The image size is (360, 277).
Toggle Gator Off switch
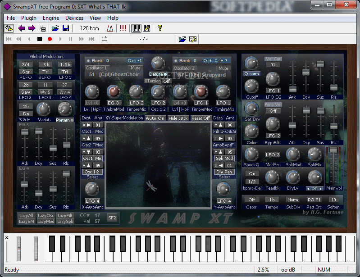[x=251, y=200]
